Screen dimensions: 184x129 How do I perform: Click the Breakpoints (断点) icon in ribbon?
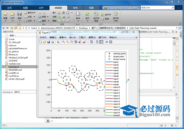pyautogui.click(x=78, y=14)
